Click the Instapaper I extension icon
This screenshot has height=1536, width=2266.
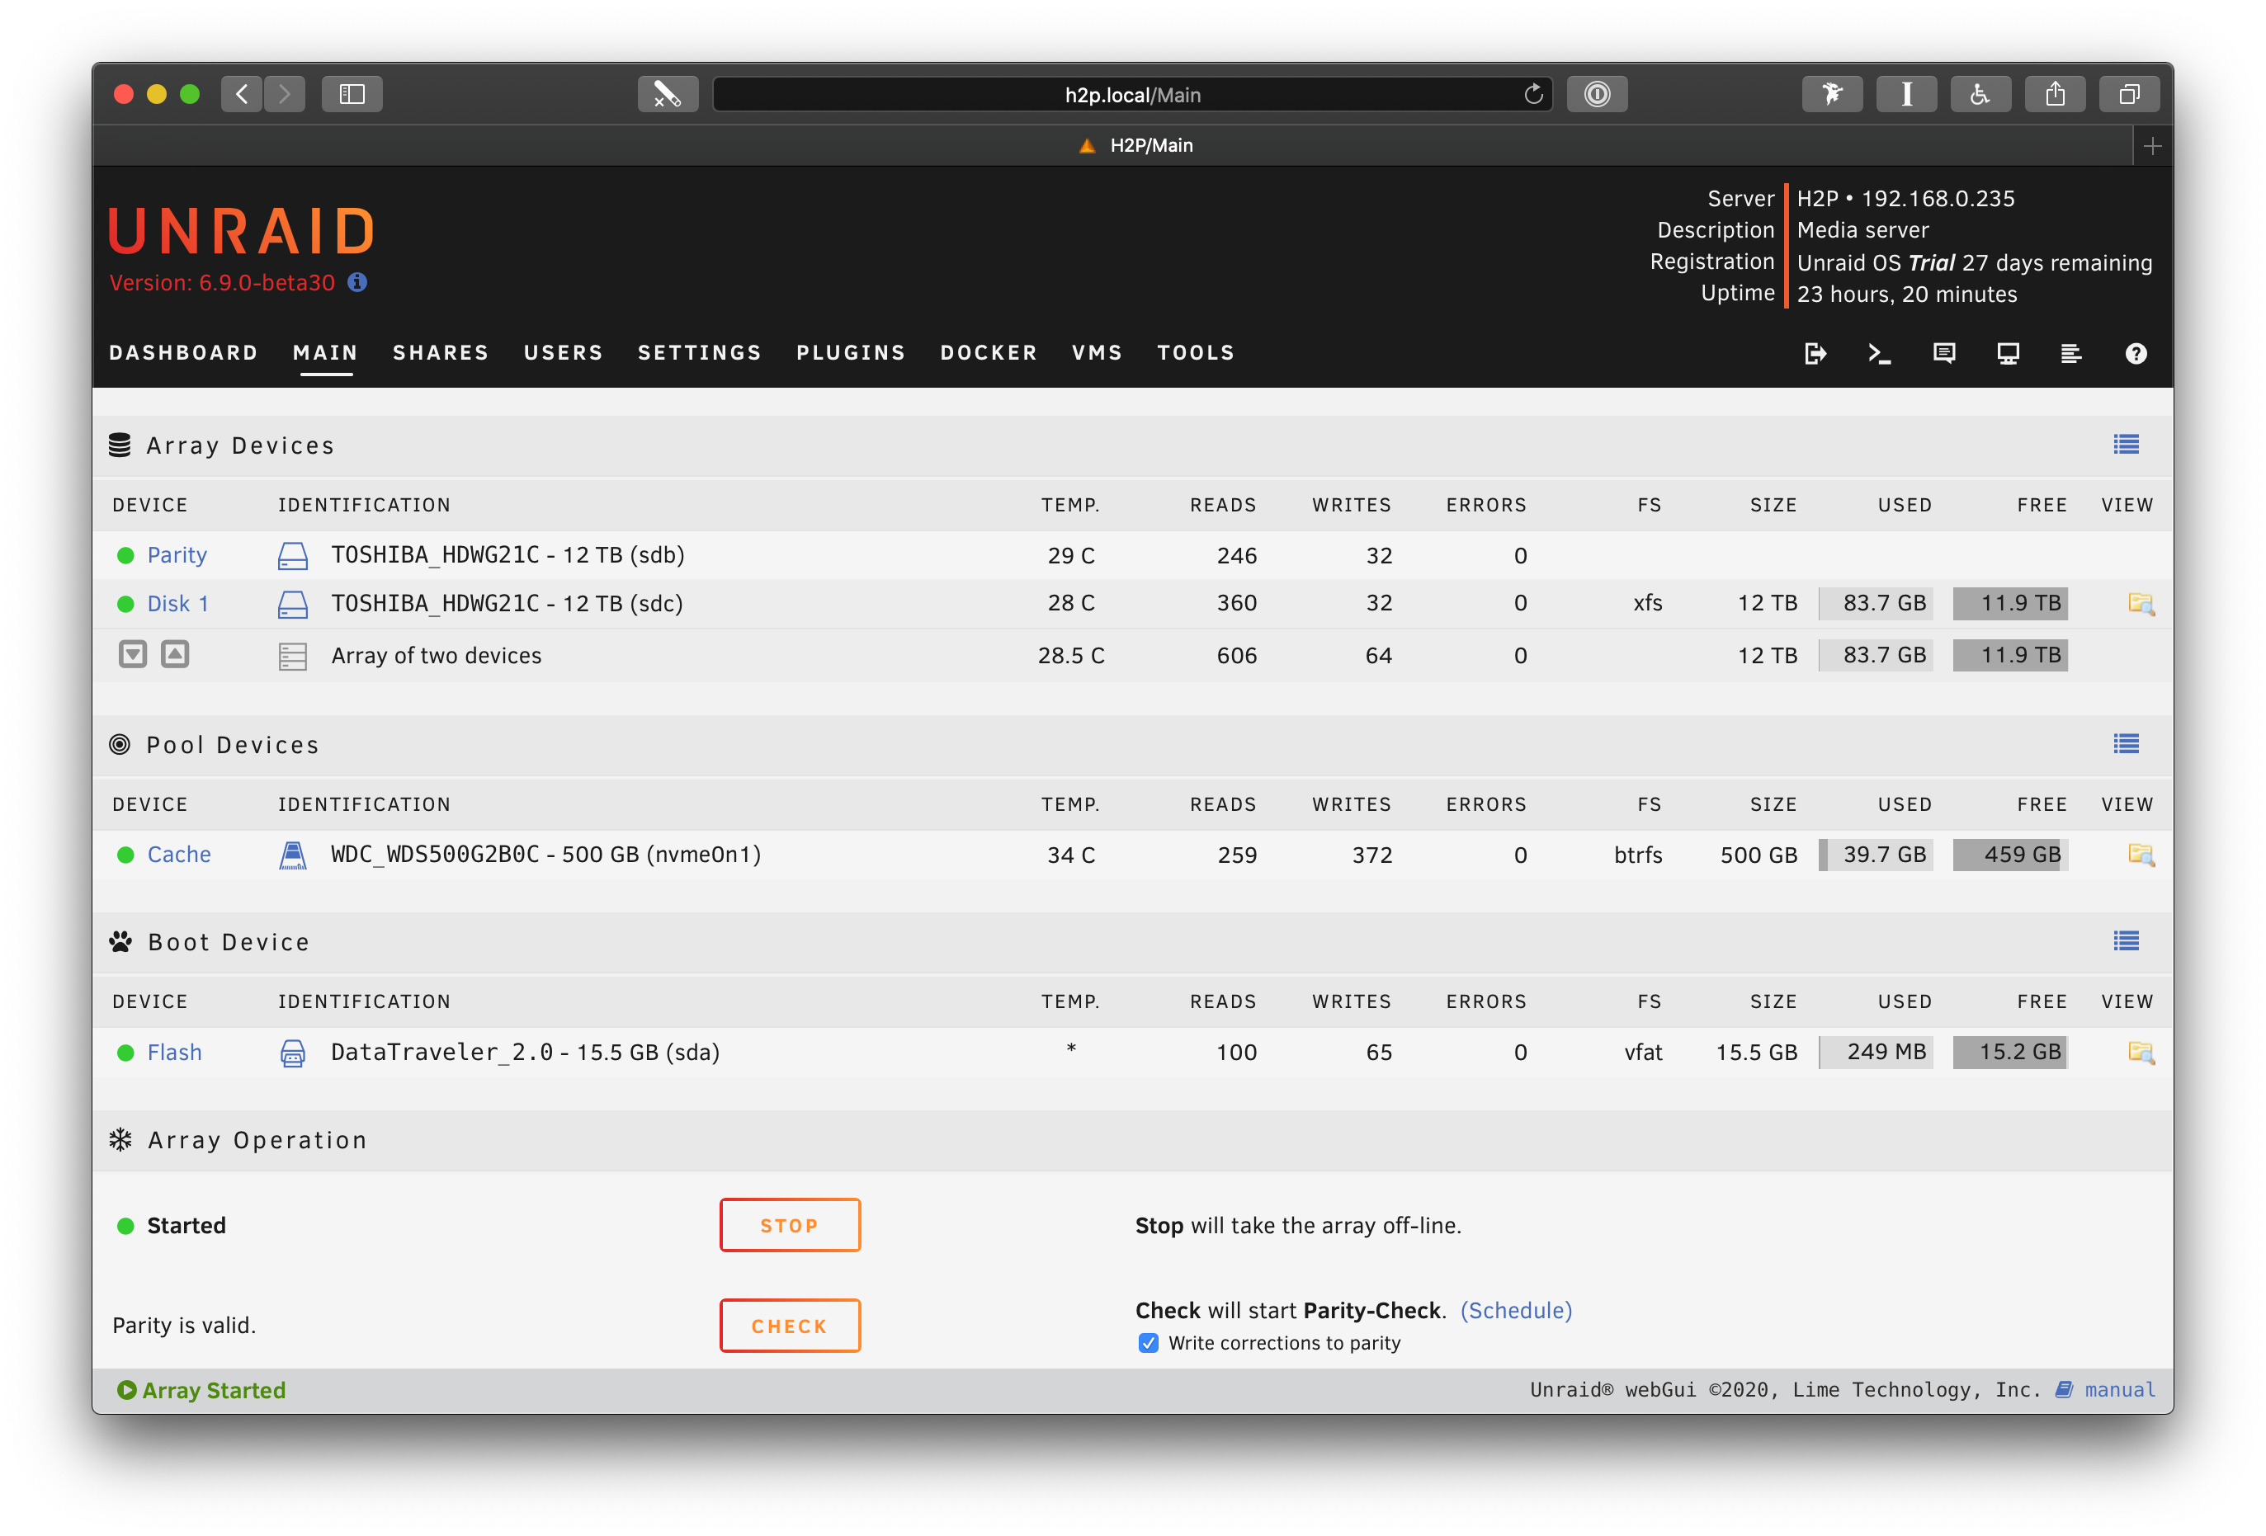(1906, 93)
